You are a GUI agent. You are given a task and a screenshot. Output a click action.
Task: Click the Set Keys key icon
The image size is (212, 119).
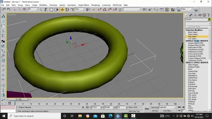(x=147, y=109)
